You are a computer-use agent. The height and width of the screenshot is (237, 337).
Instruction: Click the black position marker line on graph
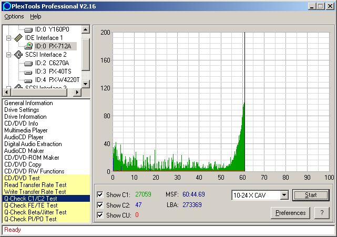point(244,102)
